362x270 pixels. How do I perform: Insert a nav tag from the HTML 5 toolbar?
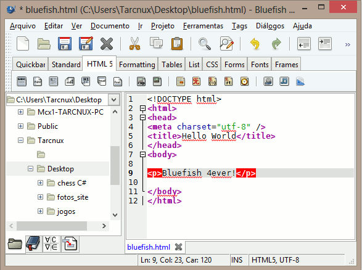(x=38, y=81)
